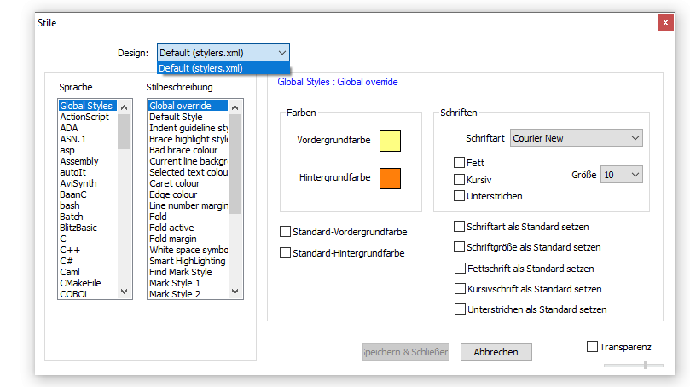Select Line number margin style
Image resolution: width=690 pixels, height=387 pixels.
pos(188,205)
